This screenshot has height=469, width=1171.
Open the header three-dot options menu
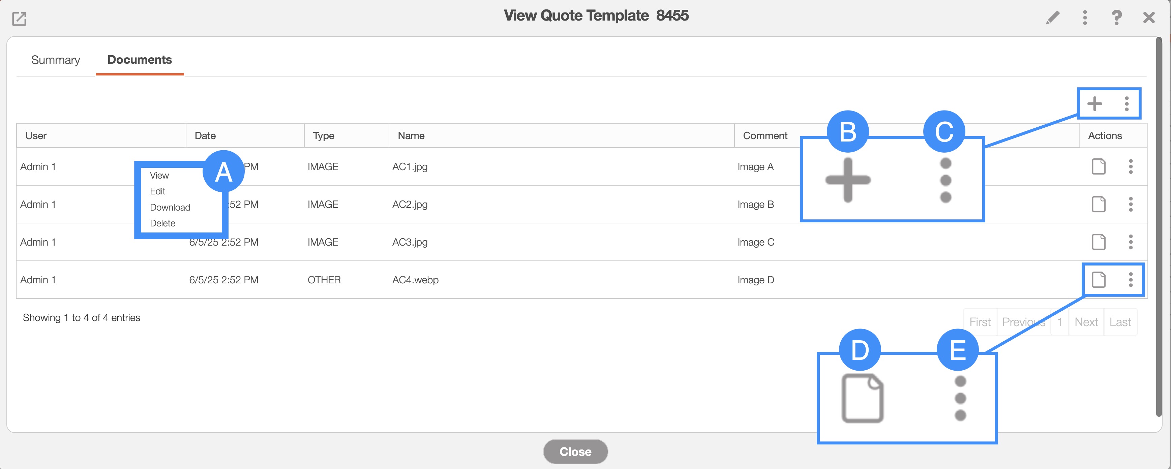(x=1085, y=18)
